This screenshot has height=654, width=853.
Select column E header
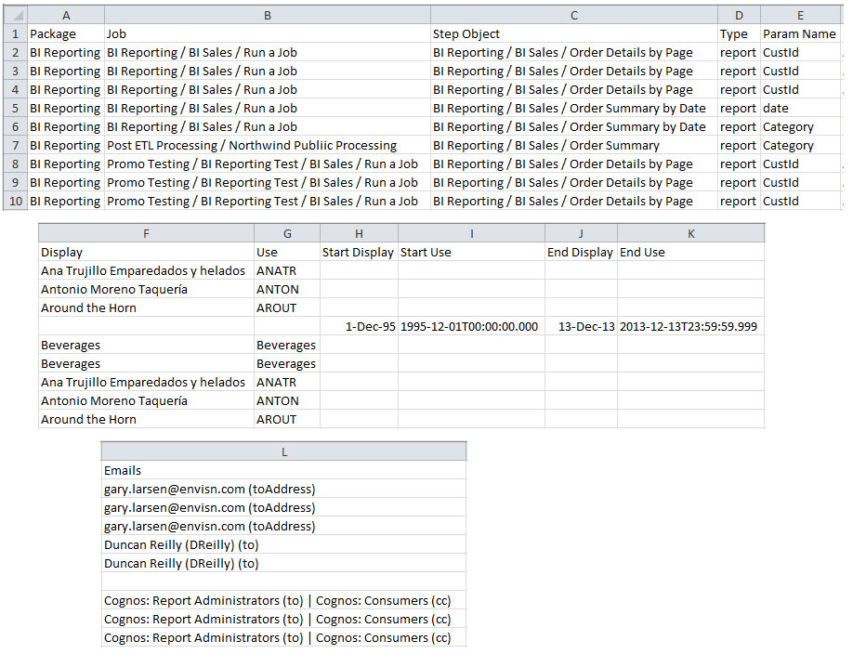(x=801, y=15)
